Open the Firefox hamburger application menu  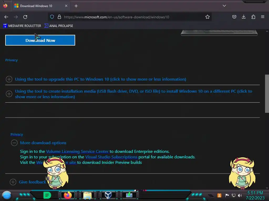(263, 17)
